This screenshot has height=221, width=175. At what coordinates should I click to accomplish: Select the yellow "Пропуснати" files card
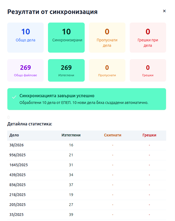point(107,70)
